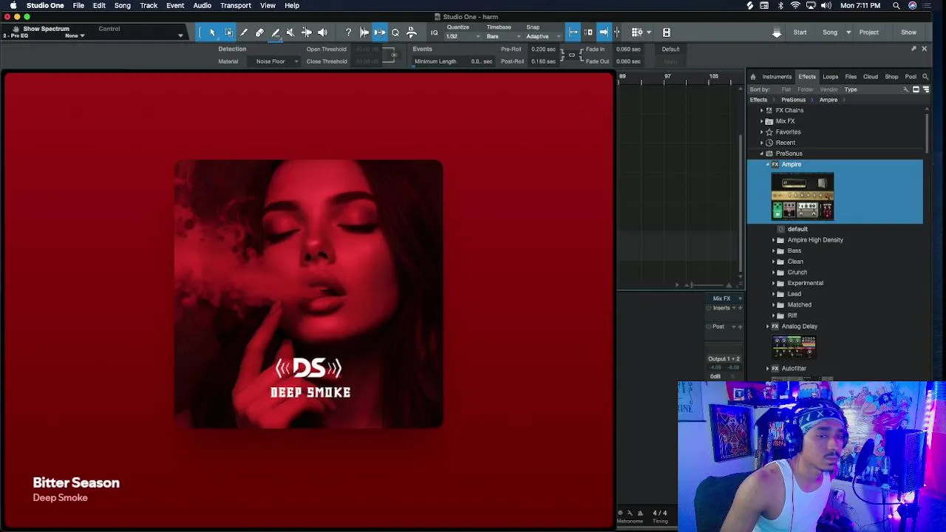Switch to the Pool browser tab
Image resolution: width=946 pixels, height=532 pixels.
911,77
